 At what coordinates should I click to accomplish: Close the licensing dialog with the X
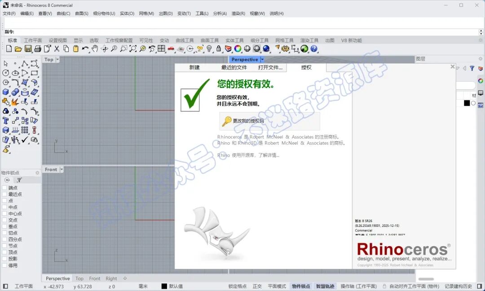point(453,67)
